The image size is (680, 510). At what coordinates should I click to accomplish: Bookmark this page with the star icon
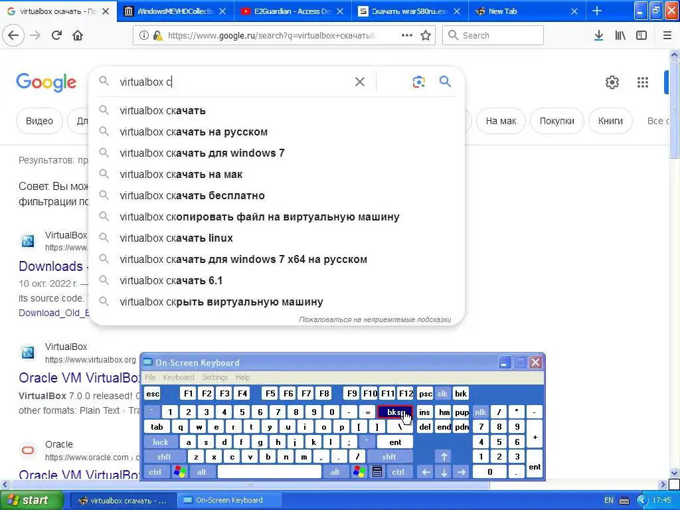click(426, 36)
